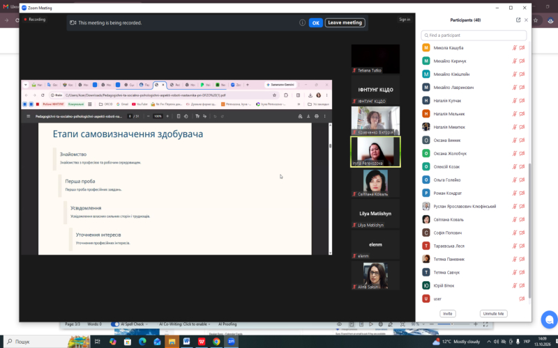Select the elenm video tile

coord(375,245)
